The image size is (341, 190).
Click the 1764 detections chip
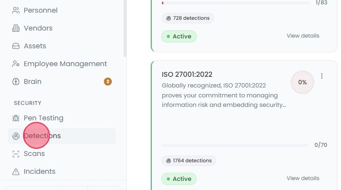189,161
